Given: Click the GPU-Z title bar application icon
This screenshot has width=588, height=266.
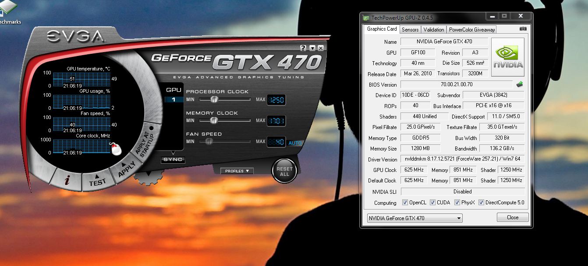Looking at the screenshot, I should (366, 18).
